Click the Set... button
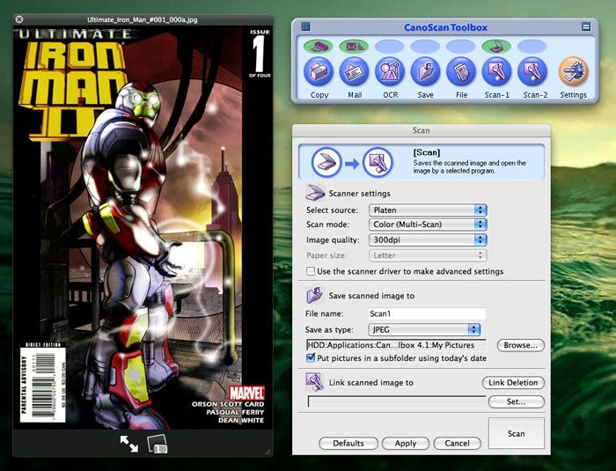The width and height of the screenshot is (616, 471). (517, 401)
